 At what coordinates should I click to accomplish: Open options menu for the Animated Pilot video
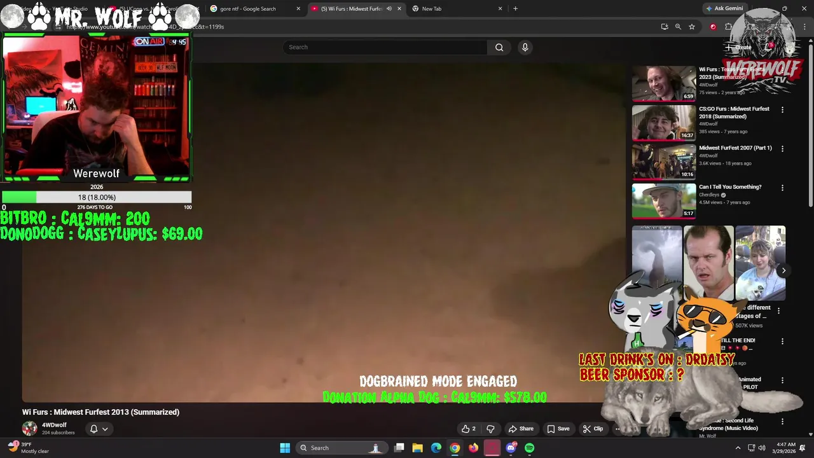[782, 380]
